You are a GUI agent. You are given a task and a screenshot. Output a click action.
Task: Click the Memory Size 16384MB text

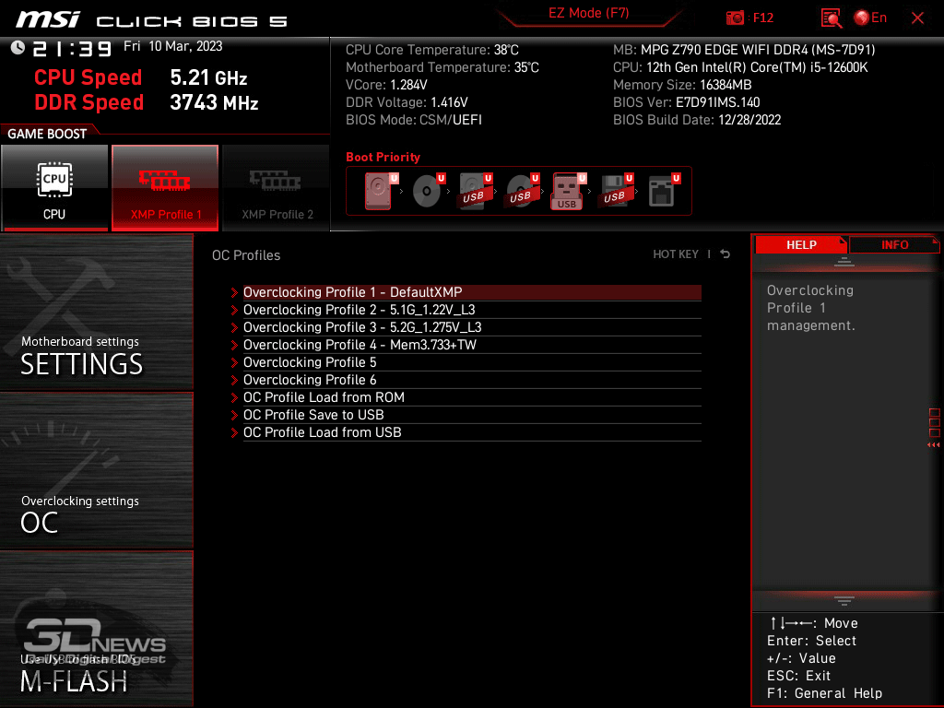[682, 85]
